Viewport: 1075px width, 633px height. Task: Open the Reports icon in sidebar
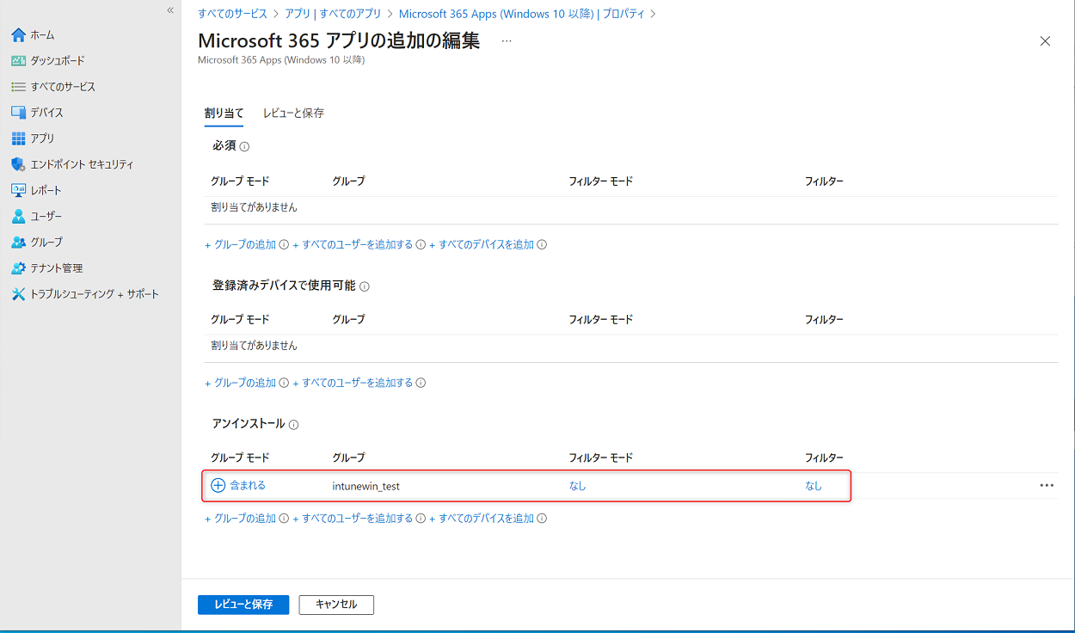pos(19,190)
